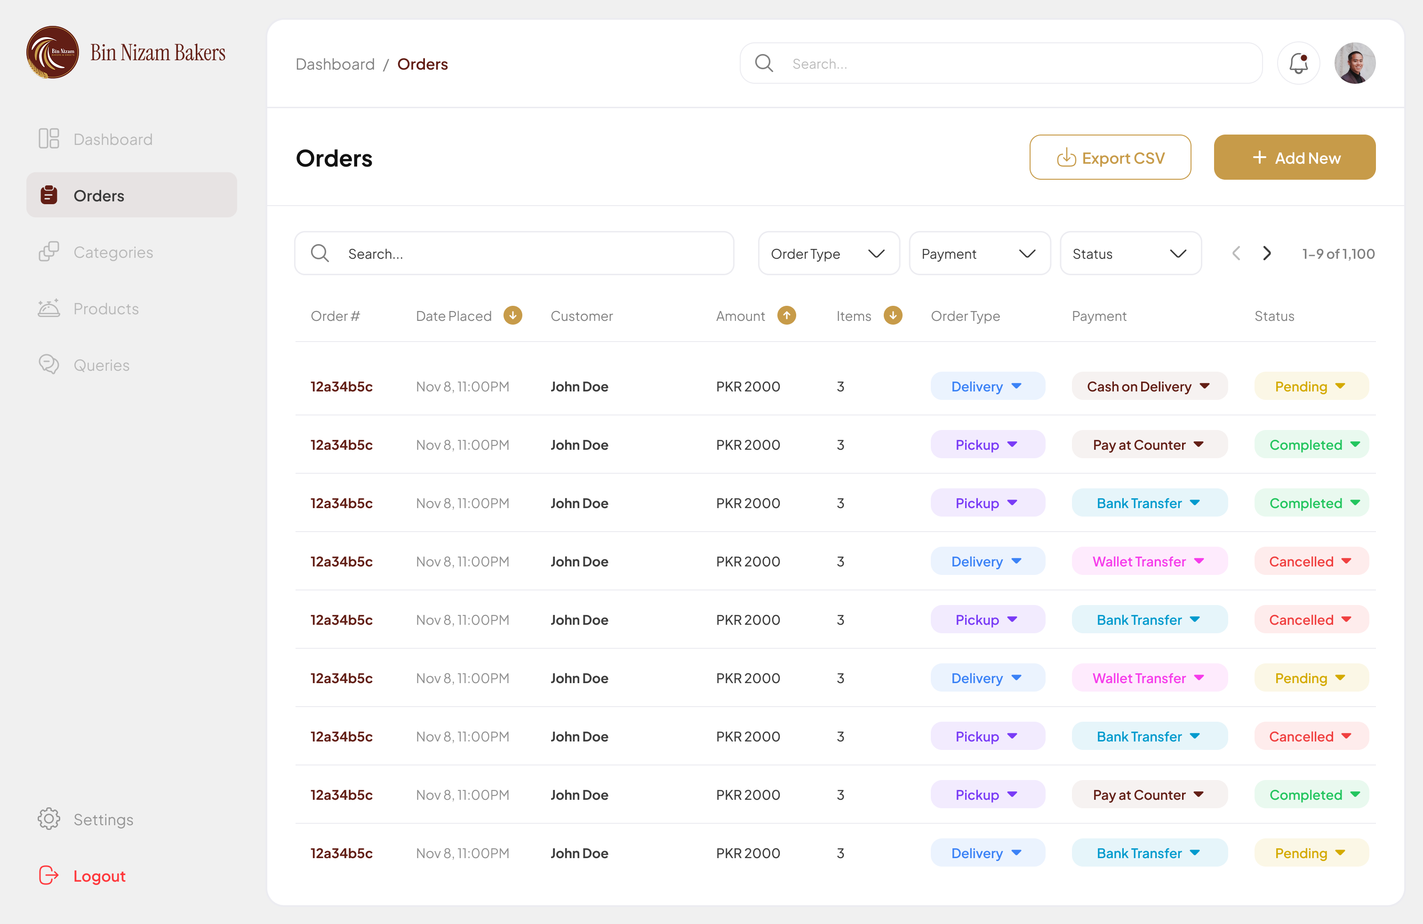Viewport: 1423px width, 924px height.
Task: Toggle the Date Placed sort arrow
Action: (512, 316)
